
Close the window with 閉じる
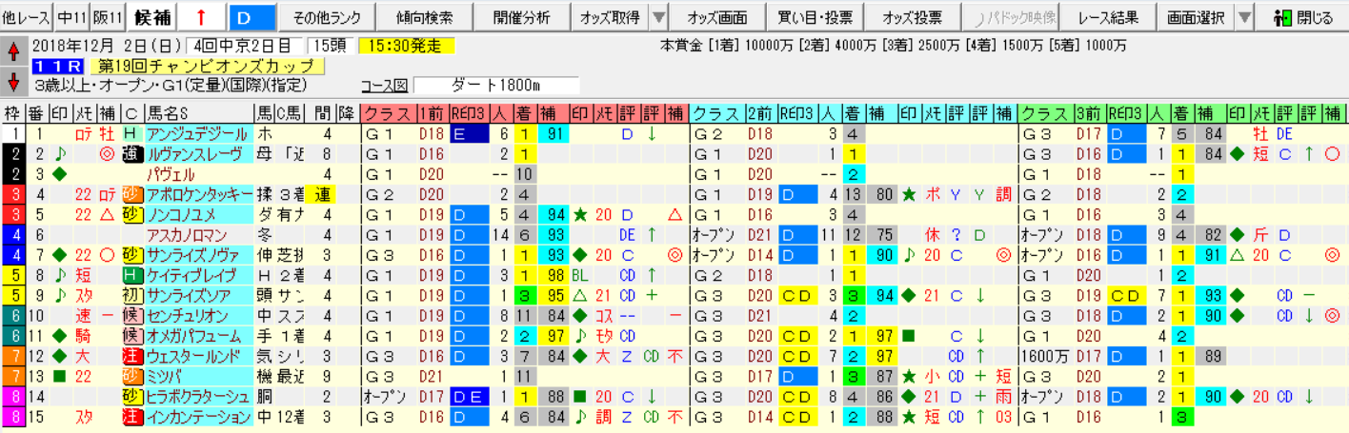click(1303, 17)
